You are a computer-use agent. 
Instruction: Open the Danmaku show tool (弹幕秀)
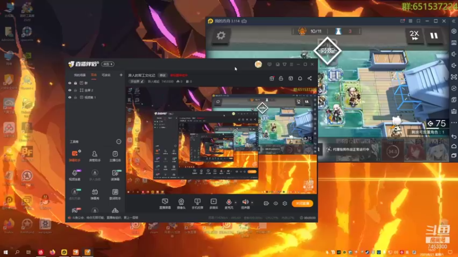[x=94, y=194]
